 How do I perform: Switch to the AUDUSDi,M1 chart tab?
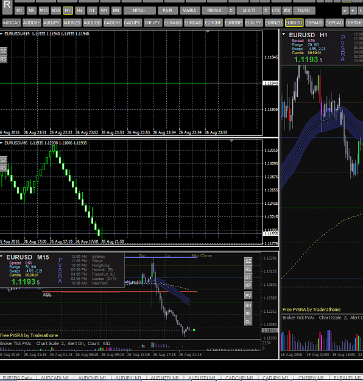click(x=202, y=378)
